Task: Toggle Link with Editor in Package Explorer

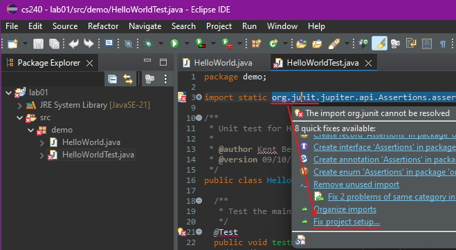Action: [x=128, y=79]
